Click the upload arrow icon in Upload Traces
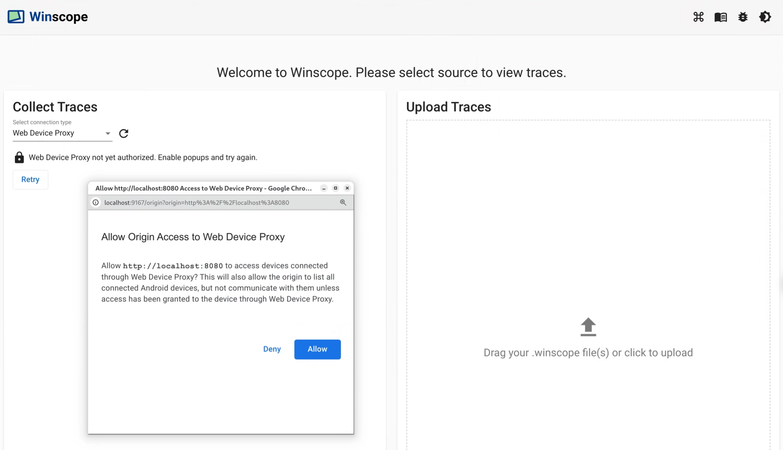 tap(588, 327)
